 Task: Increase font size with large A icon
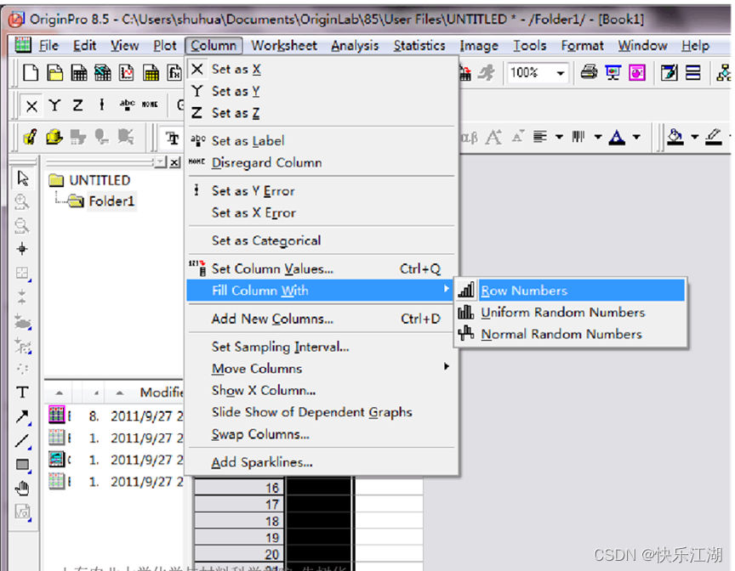[x=493, y=137]
